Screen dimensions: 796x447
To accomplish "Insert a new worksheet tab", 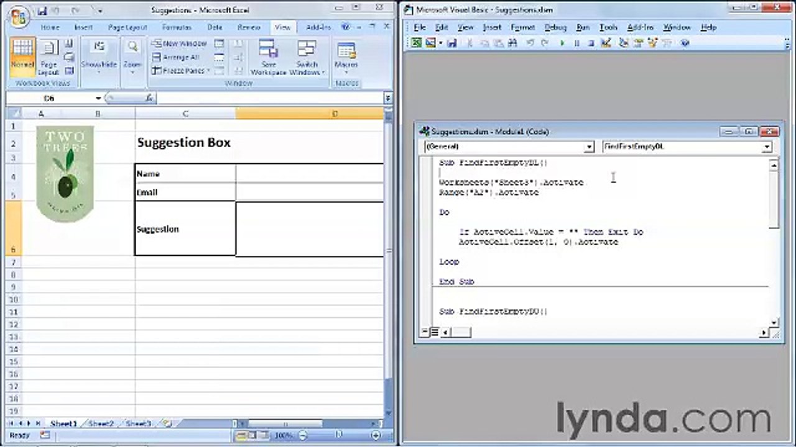I will 166,424.
